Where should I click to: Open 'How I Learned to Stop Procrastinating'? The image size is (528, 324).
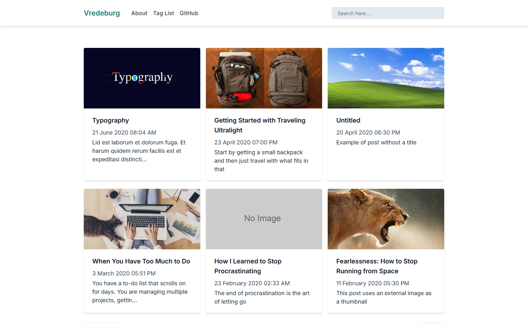click(x=248, y=266)
